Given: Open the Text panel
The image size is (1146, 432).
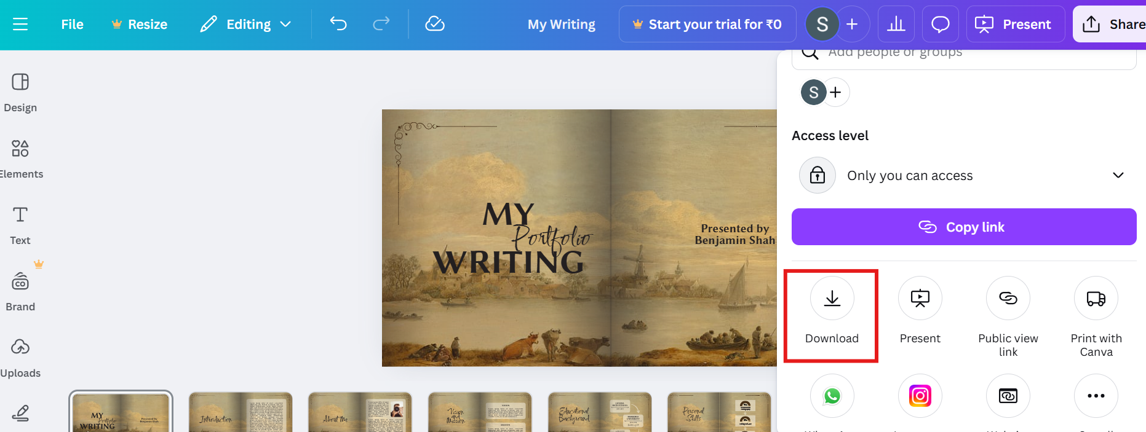Looking at the screenshot, I should pos(20,225).
